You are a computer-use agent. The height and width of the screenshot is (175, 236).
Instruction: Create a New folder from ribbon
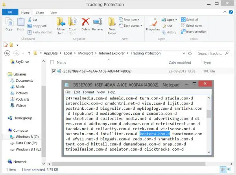coord(112,26)
